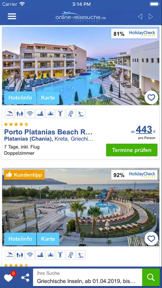
Task: Open the hamburger menu
Action: (12, 16)
